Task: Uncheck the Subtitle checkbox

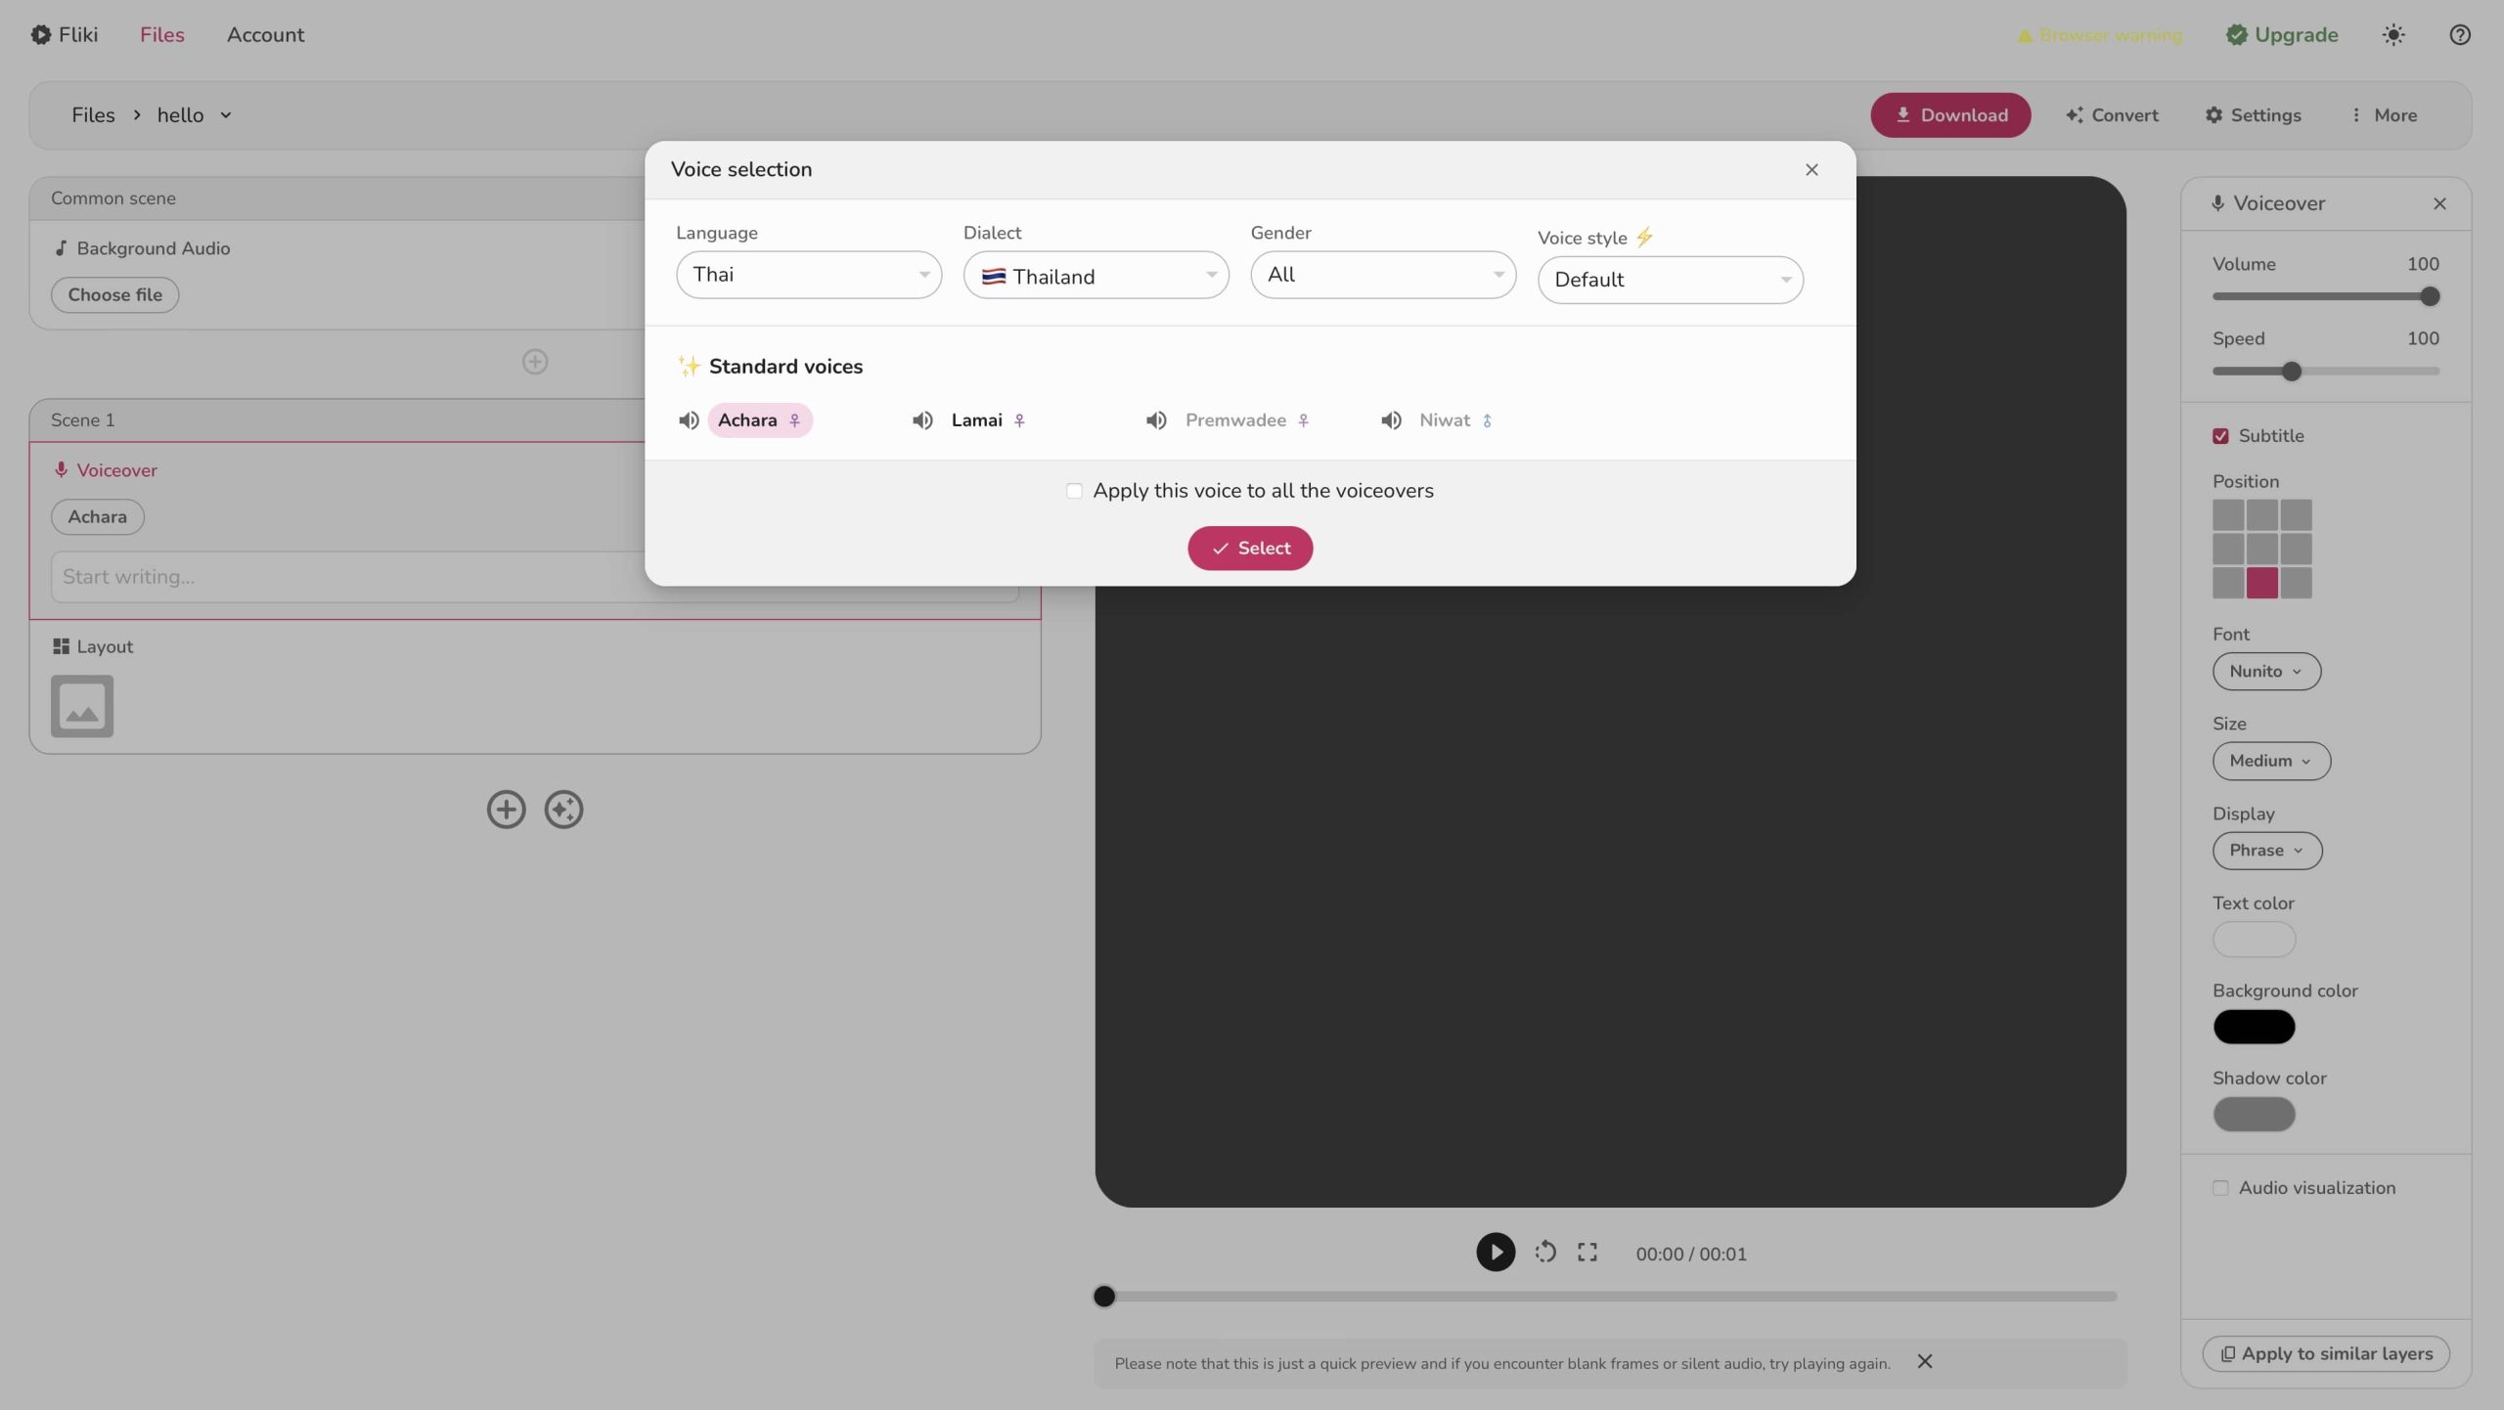Action: tap(2220, 436)
